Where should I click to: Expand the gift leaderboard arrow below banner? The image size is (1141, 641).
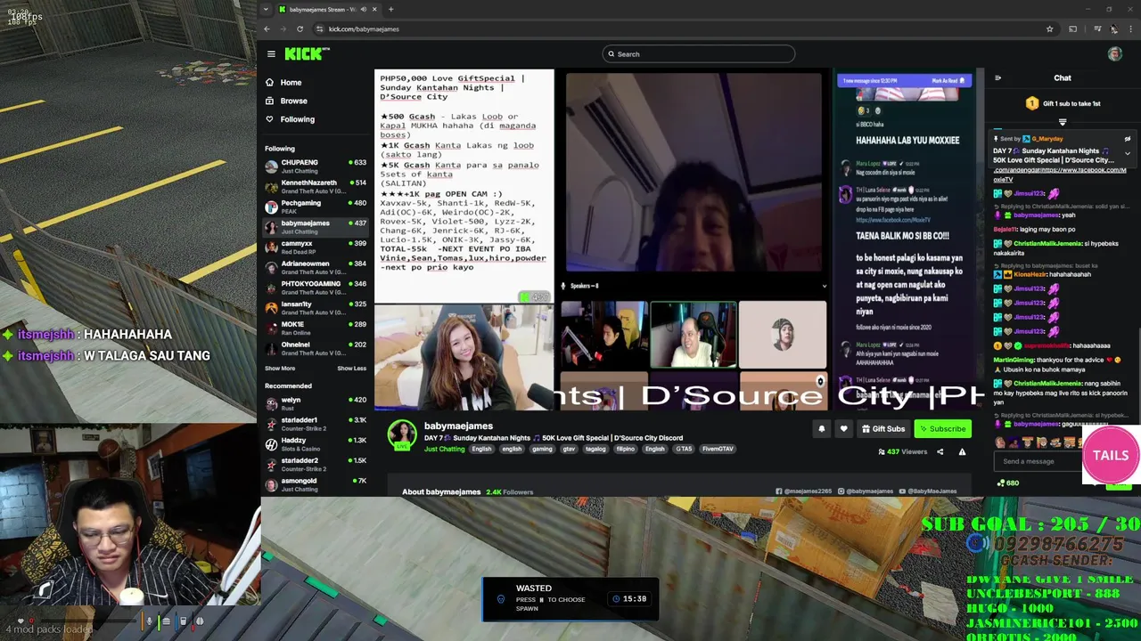tap(1063, 122)
